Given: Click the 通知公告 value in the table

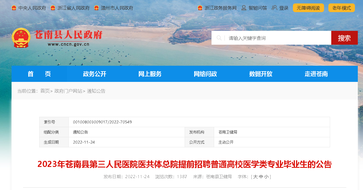Looking at the screenshot, I should point(81,132).
